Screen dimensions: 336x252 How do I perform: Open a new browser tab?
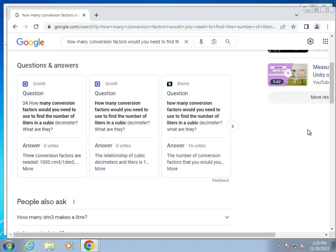tap(96, 15)
